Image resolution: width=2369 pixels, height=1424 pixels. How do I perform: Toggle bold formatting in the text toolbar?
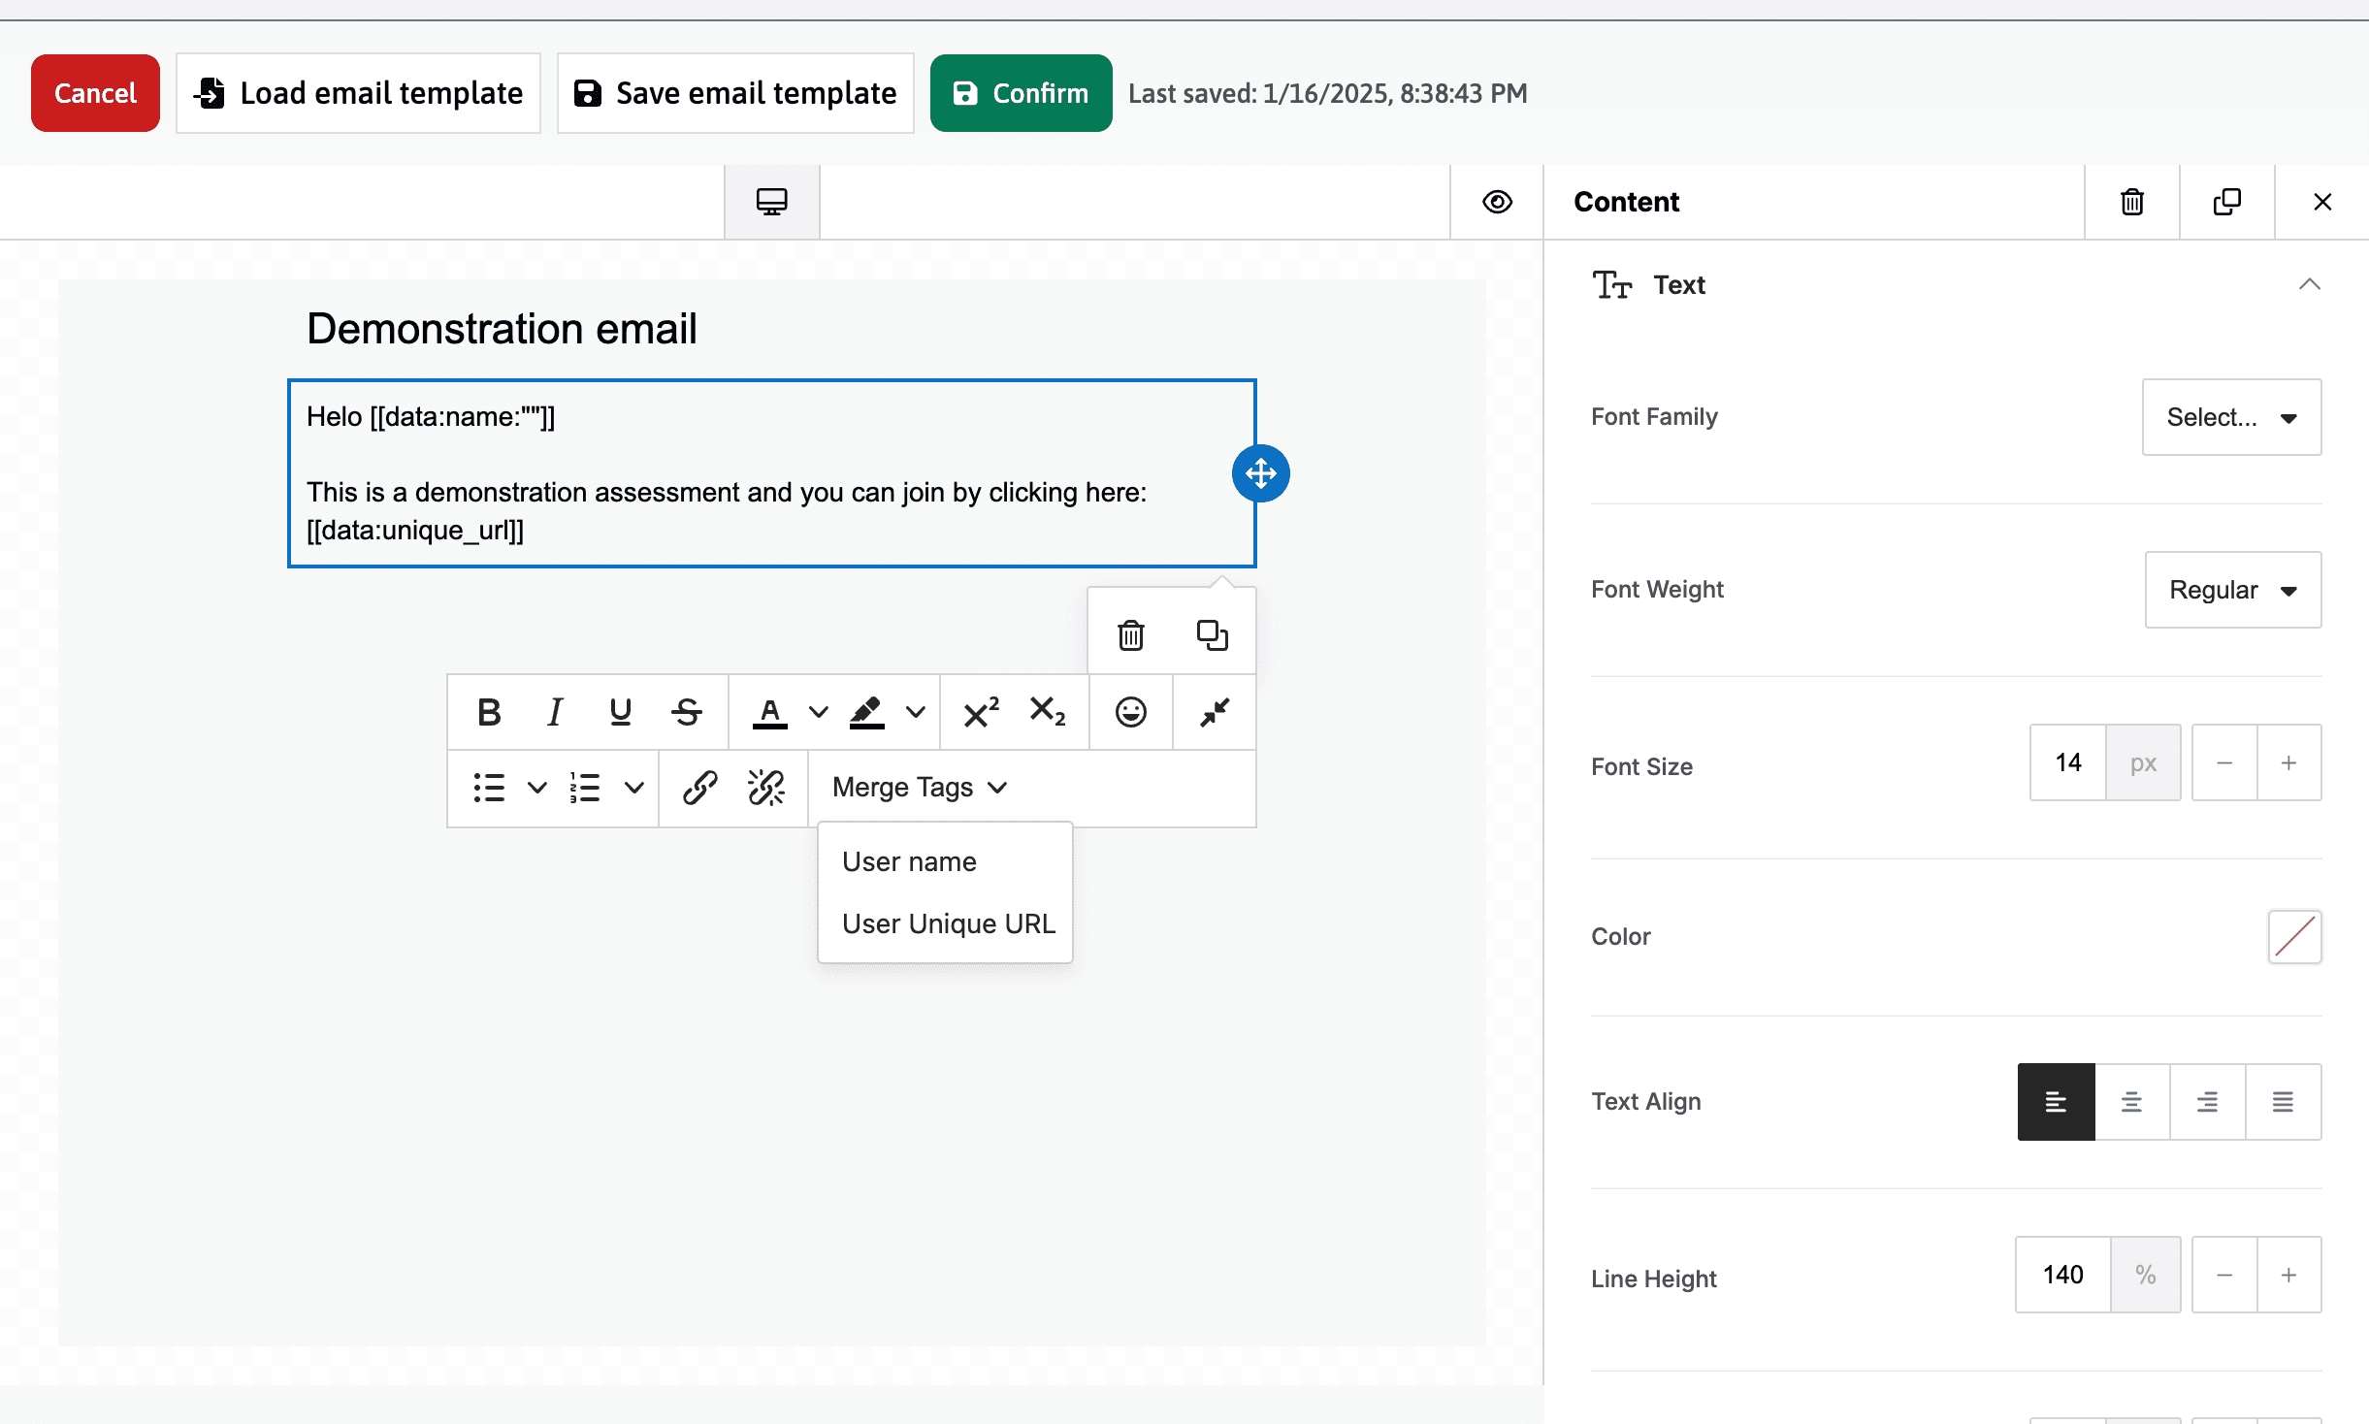(489, 713)
